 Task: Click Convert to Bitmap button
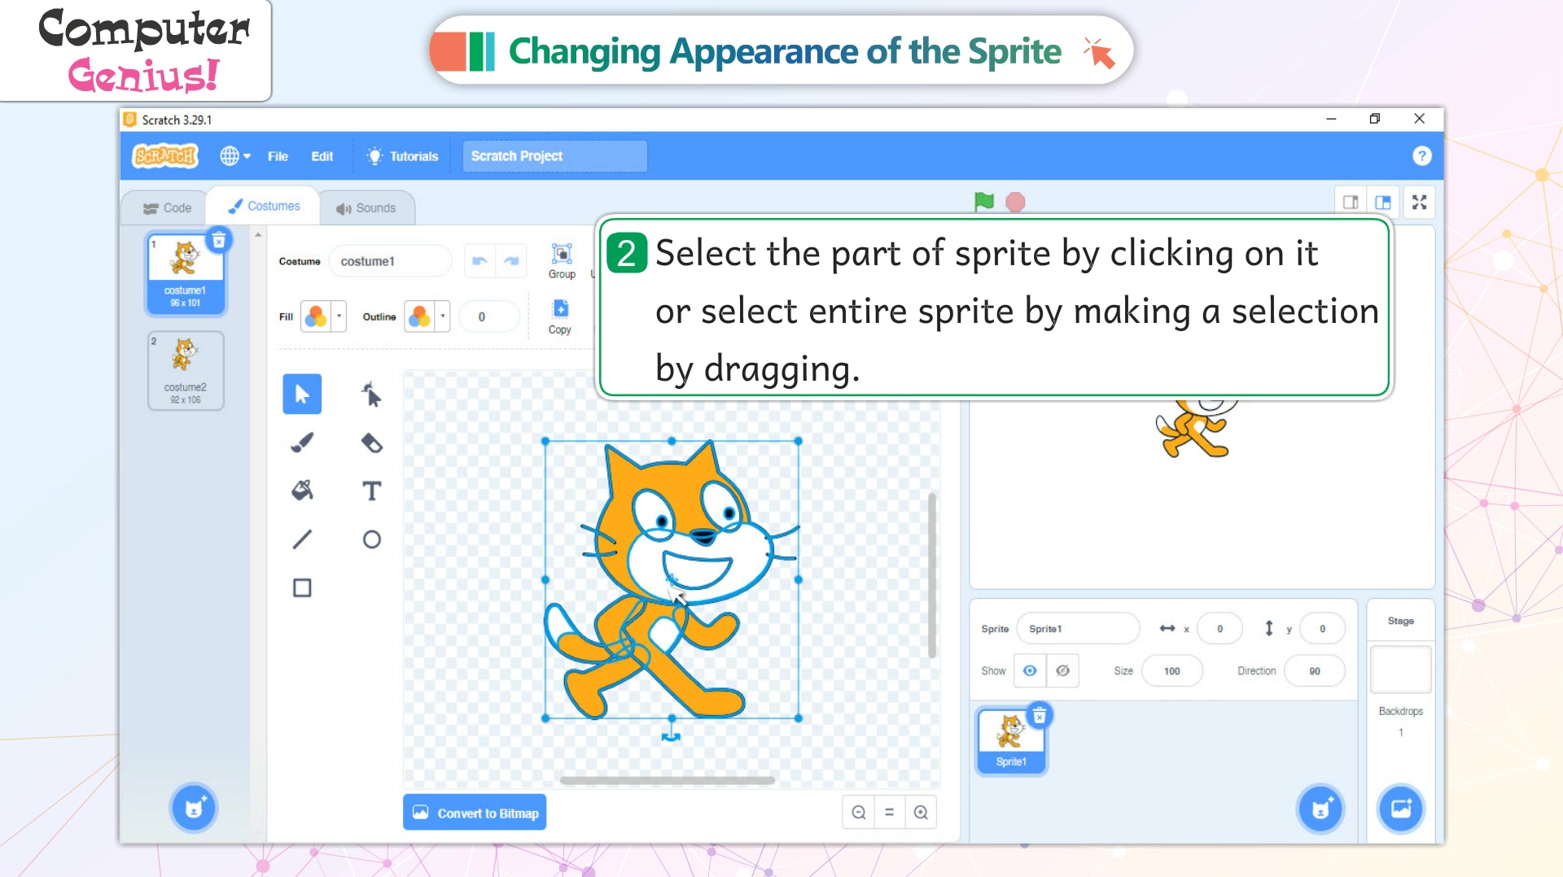tap(475, 813)
